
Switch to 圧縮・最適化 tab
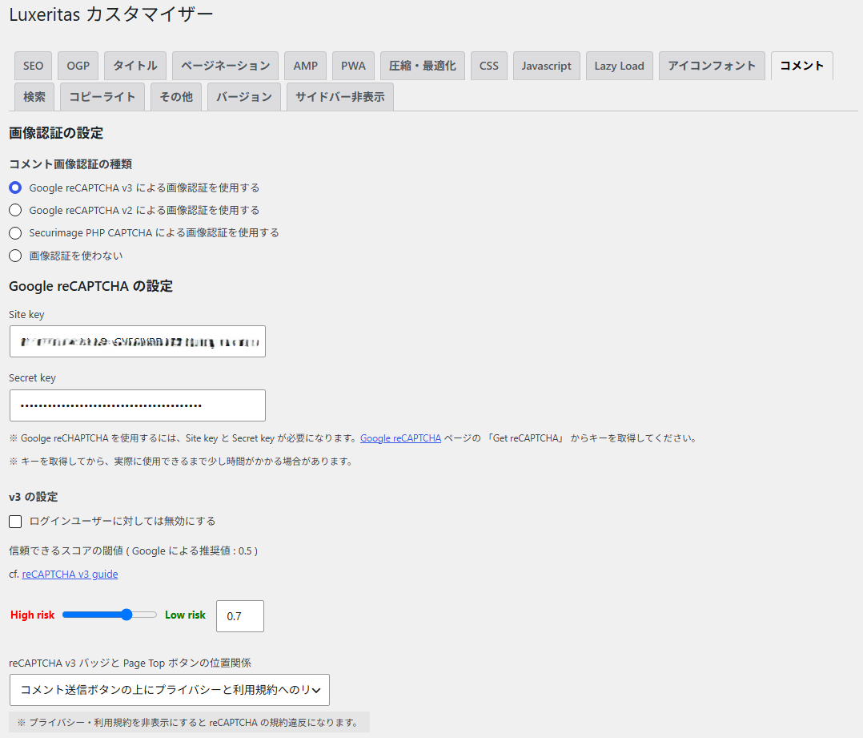click(x=423, y=66)
